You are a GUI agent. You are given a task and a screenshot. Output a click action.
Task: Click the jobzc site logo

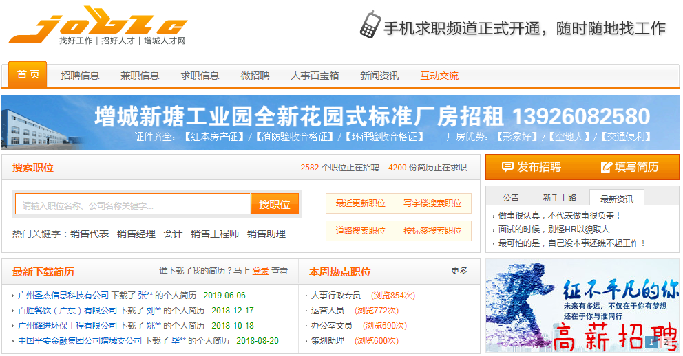click(97, 27)
